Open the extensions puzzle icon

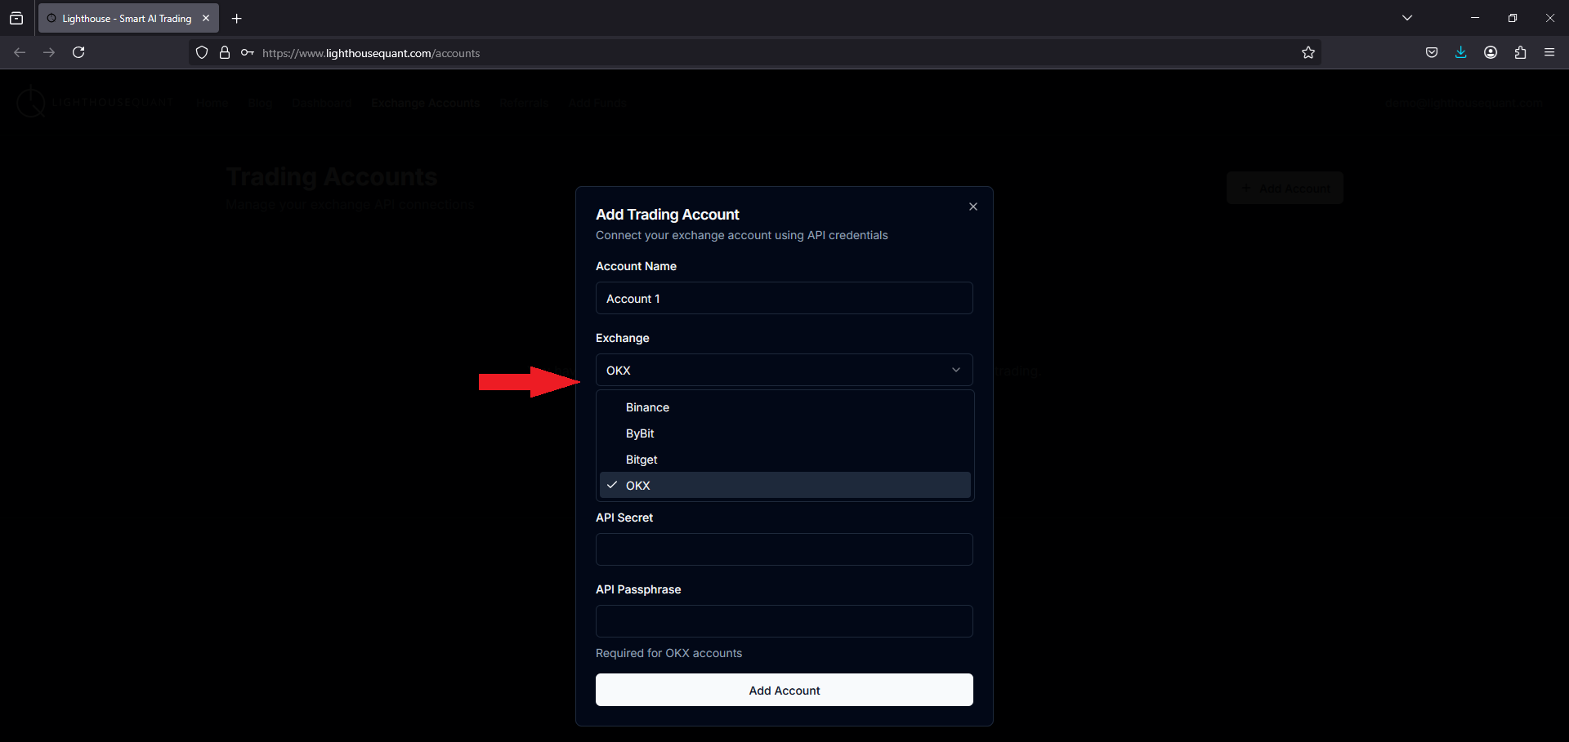(1520, 52)
